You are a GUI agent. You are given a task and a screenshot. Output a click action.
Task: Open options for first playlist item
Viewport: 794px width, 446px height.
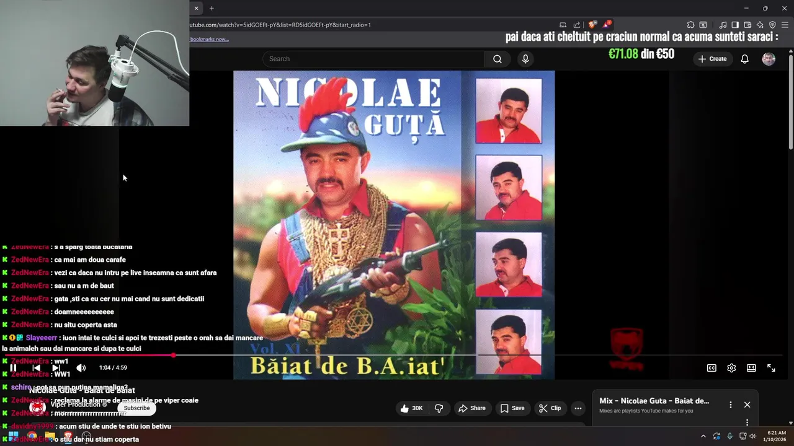[x=747, y=422]
